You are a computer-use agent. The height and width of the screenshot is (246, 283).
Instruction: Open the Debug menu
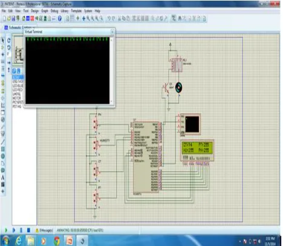point(54,11)
